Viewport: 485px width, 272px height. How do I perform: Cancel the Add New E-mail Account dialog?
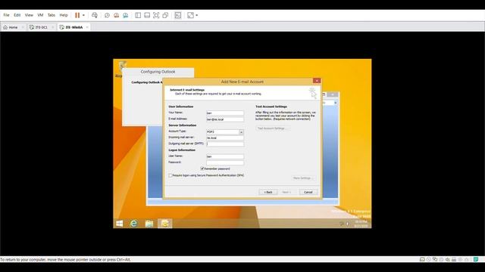(308, 192)
